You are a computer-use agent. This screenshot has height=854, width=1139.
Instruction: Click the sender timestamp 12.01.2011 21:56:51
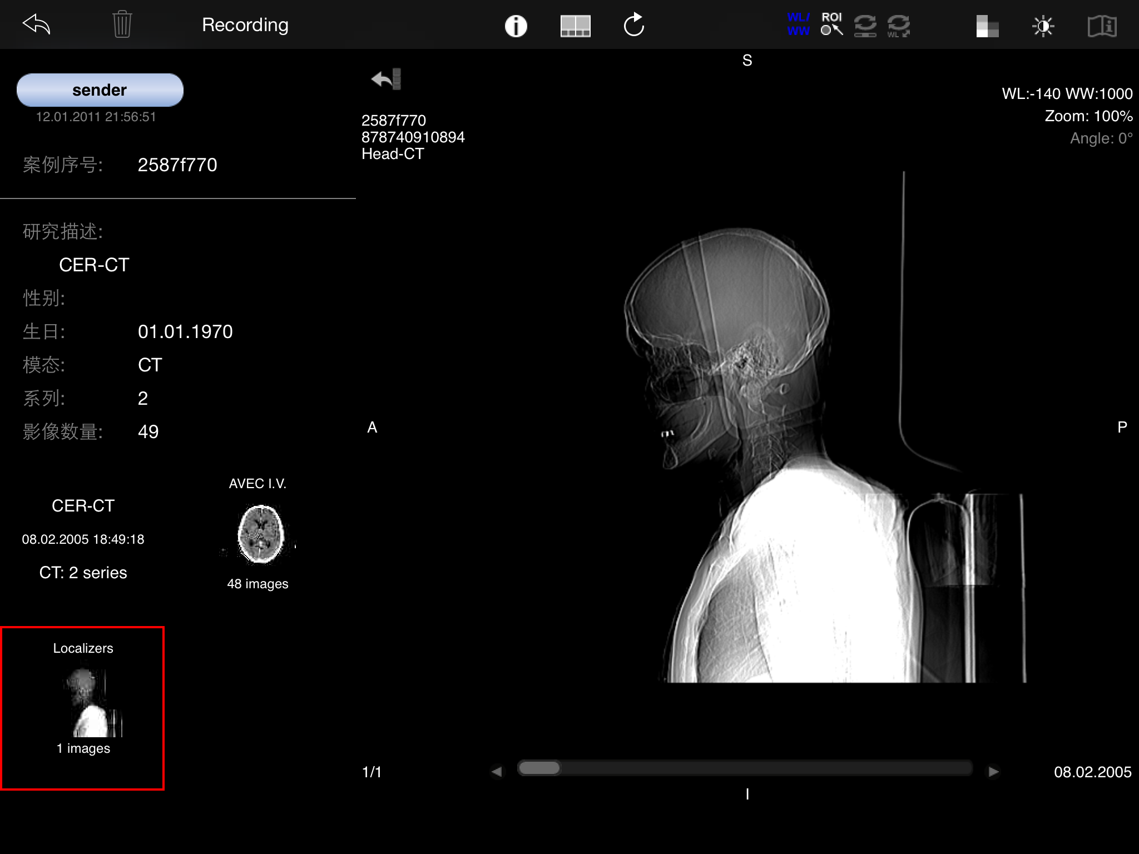pos(96,117)
